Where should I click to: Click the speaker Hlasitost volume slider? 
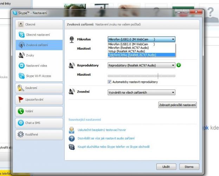coord(141,76)
